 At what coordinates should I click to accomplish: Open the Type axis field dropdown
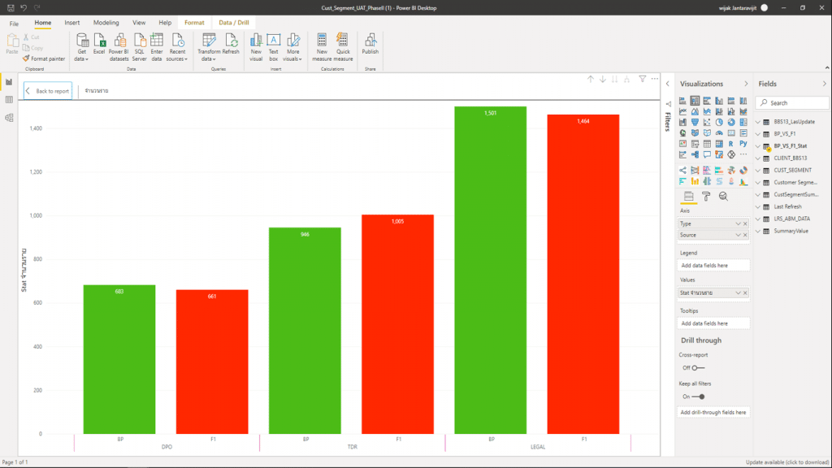(738, 223)
